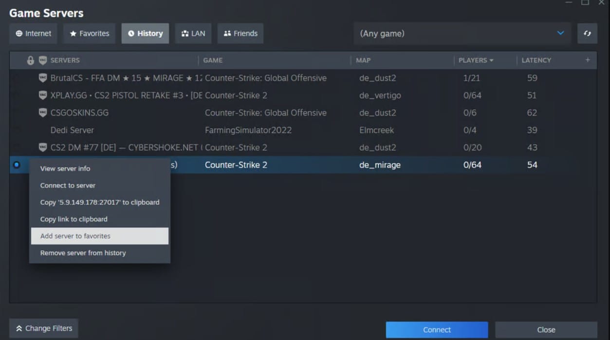Click the de_vertigo map cell
Screen dimensions: 610x340
[x=380, y=95]
